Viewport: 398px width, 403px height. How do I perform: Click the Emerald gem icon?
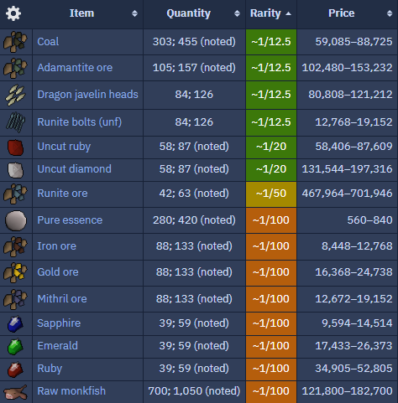[x=15, y=347]
